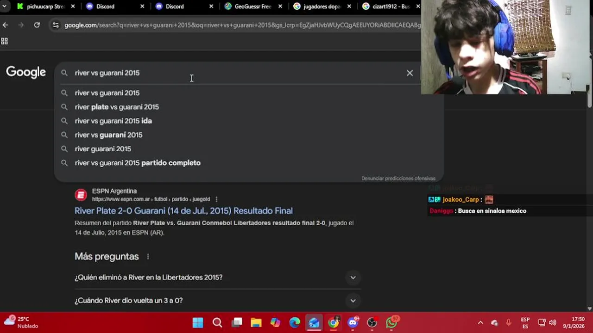Open 'River Plate 2-0 Guarani' ESPN result
This screenshot has width=593, height=333.
pos(183,211)
